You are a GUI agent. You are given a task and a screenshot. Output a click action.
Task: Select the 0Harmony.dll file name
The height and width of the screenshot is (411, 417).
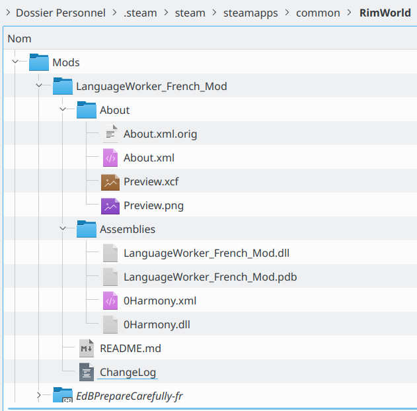pos(157,325)
